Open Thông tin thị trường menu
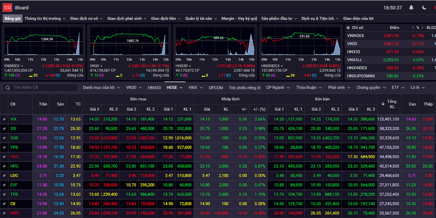Screen dimensions: 436x218 coord(45,19)
